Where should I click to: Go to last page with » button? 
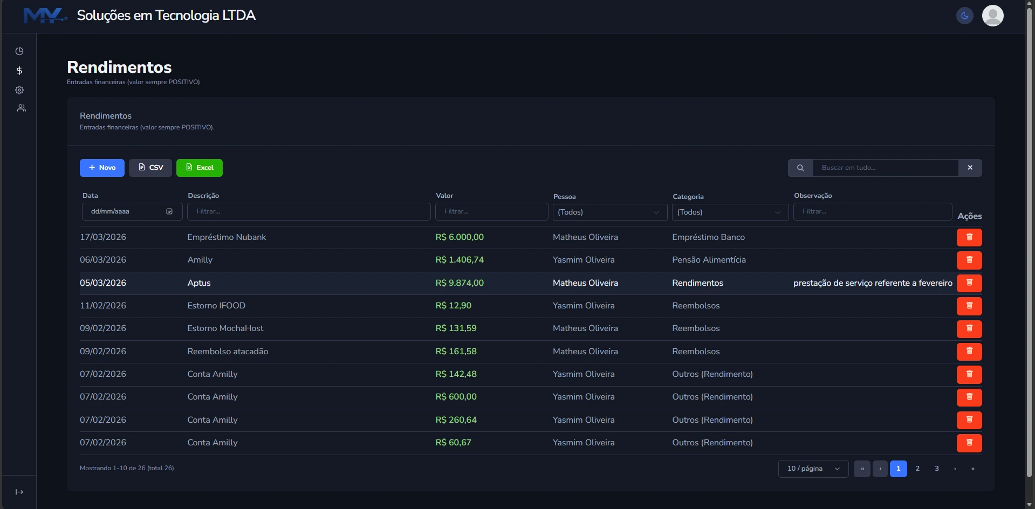(x=973, y=469)
